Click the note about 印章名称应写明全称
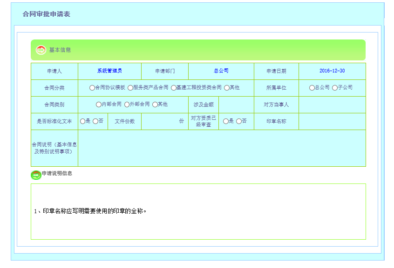 [90, 211]
